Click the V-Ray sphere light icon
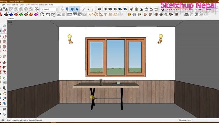Viewport: 219px width, 123px height. pos(96,14)
